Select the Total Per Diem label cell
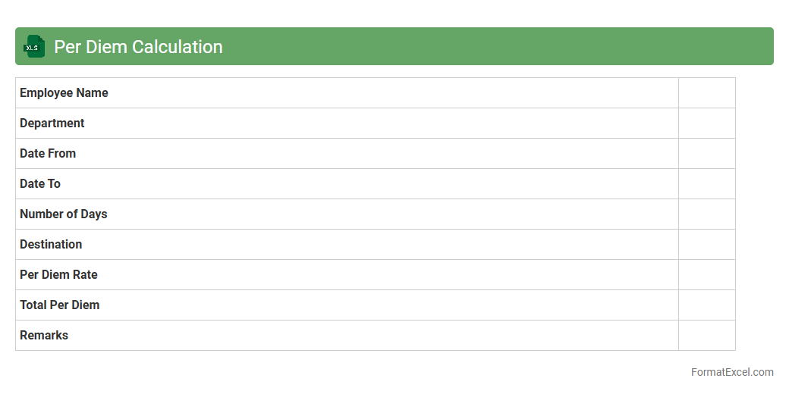Screen dimensions: 789x394 click(347, 305)
